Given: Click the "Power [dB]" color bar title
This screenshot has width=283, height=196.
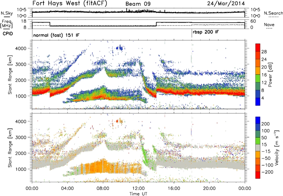Looking at the screenshot, I should pyautogui.click(x=270, y=75).
